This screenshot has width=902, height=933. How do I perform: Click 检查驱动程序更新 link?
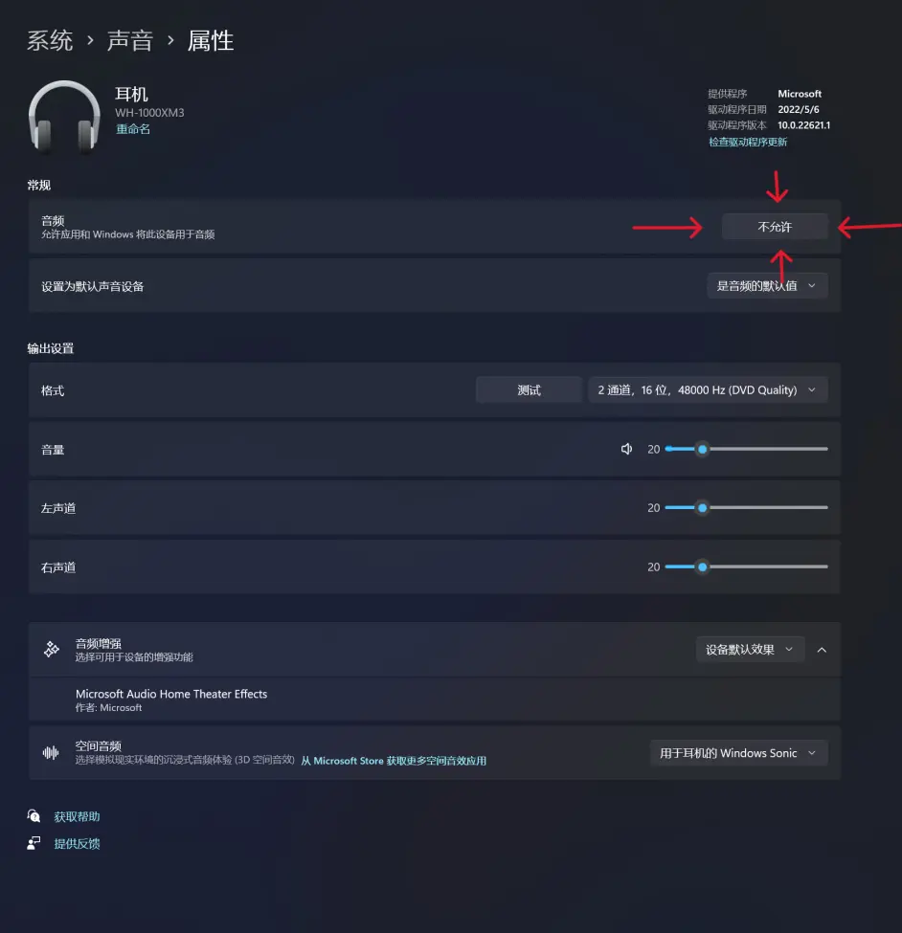point(748,143)
